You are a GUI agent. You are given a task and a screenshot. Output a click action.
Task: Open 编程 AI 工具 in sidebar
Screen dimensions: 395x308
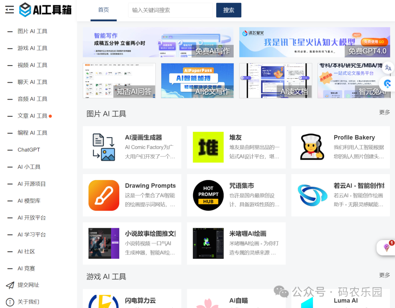(x=32, y=133)
